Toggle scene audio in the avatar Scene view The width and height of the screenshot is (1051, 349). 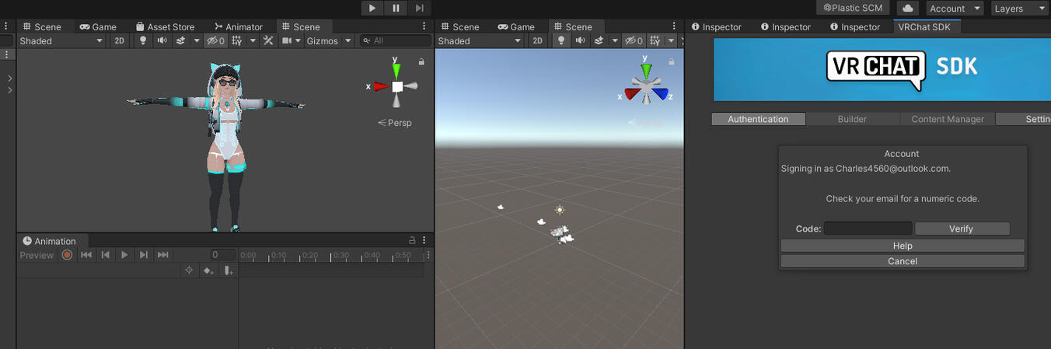(x=162, y=40)
